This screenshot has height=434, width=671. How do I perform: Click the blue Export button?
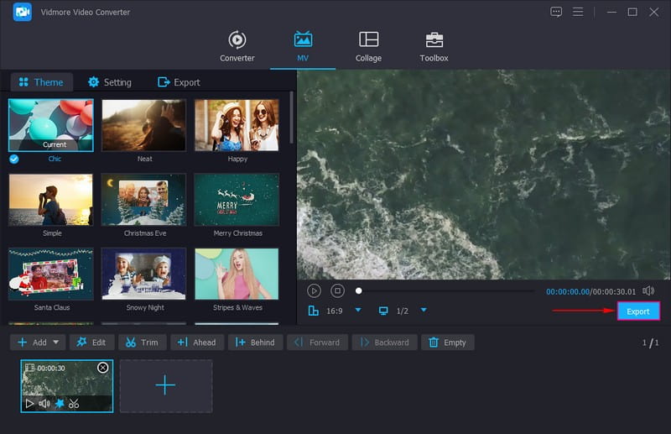[x=638, y=311]
